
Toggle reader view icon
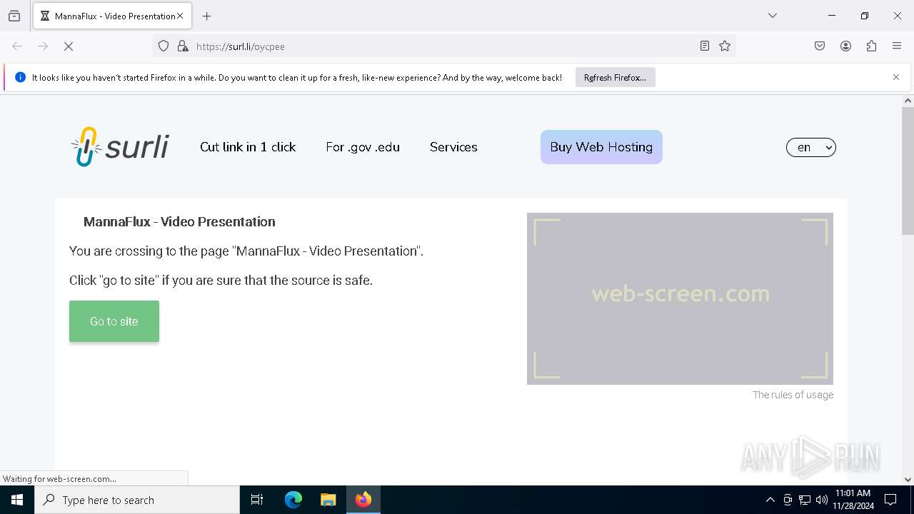[x=705, y=46]
